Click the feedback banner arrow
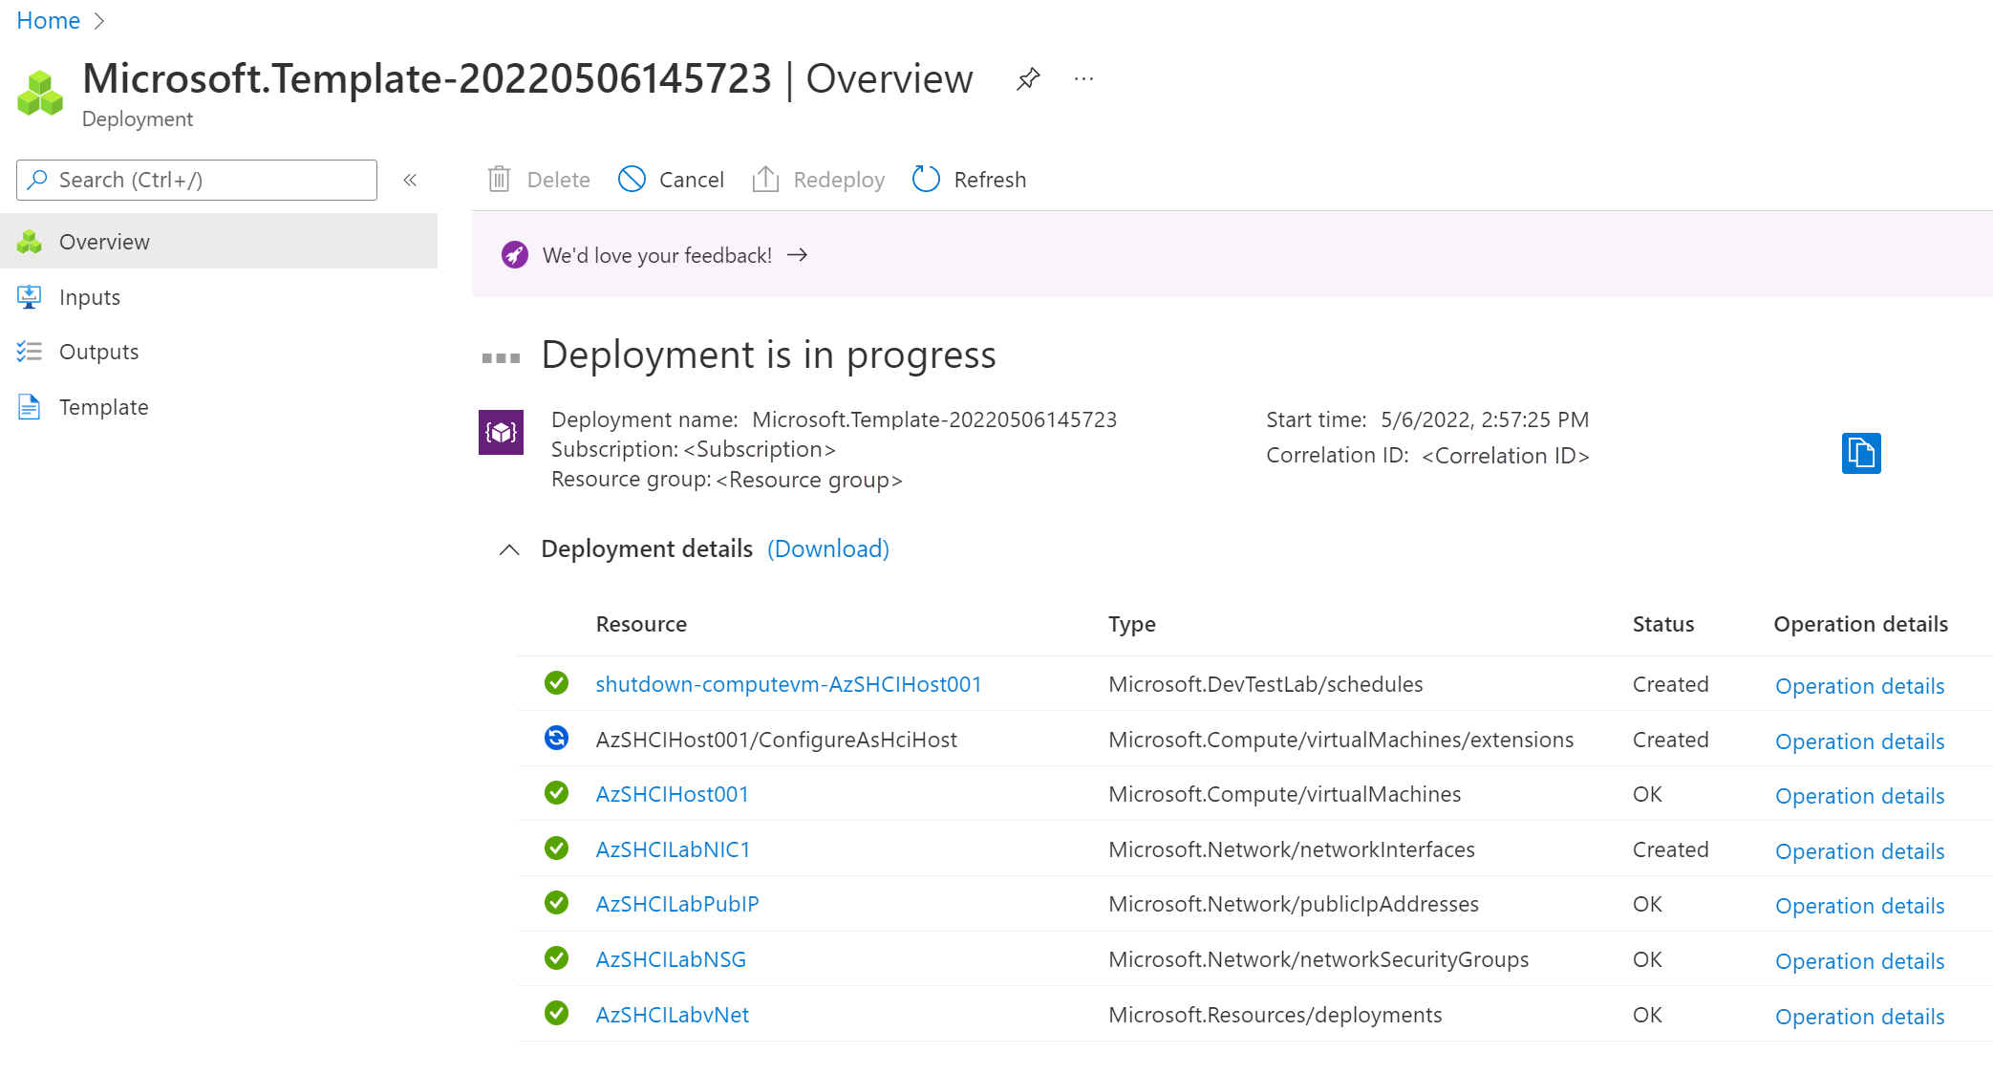1993x1074 pixels. point(797,255)
